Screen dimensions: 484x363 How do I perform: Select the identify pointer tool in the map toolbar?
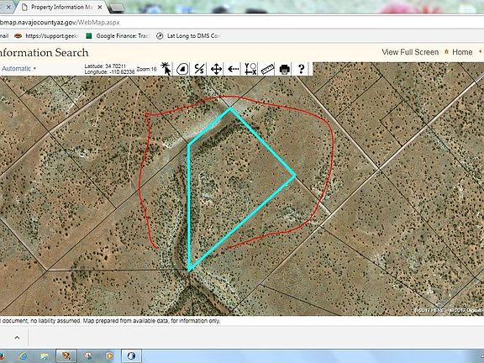coord(166,69)
